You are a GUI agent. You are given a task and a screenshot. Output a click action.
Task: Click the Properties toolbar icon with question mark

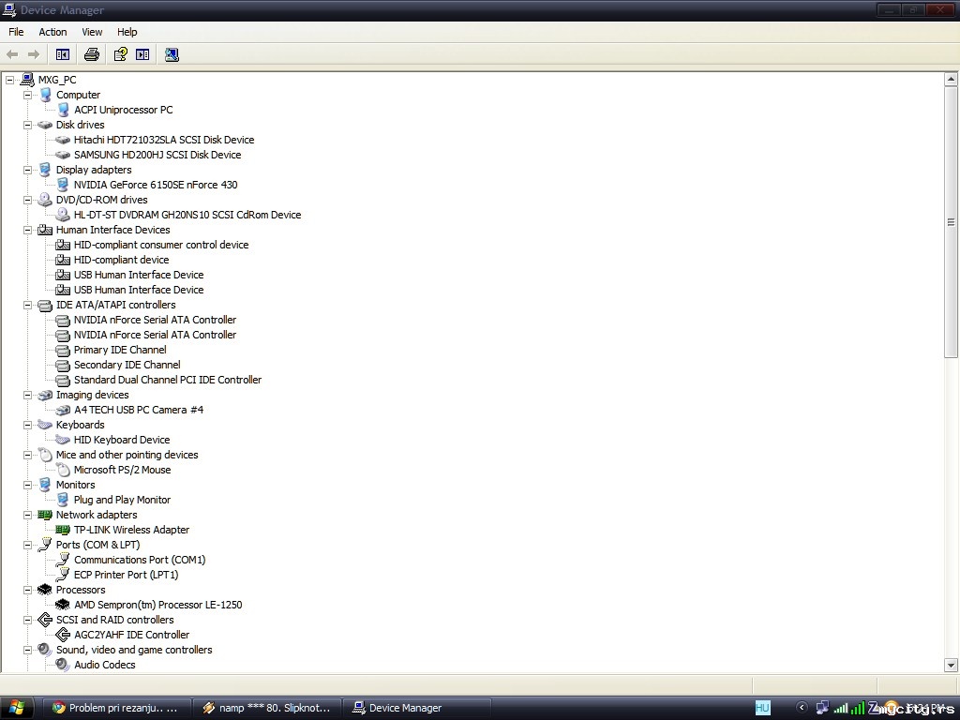[x=121, y=54]
